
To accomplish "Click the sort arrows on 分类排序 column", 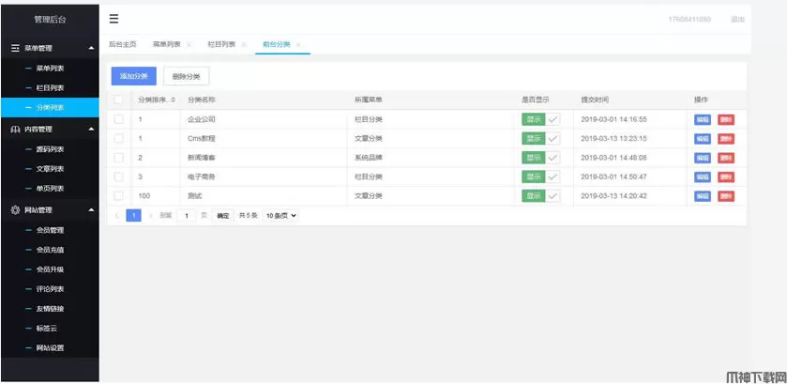I will pos(173,100).
